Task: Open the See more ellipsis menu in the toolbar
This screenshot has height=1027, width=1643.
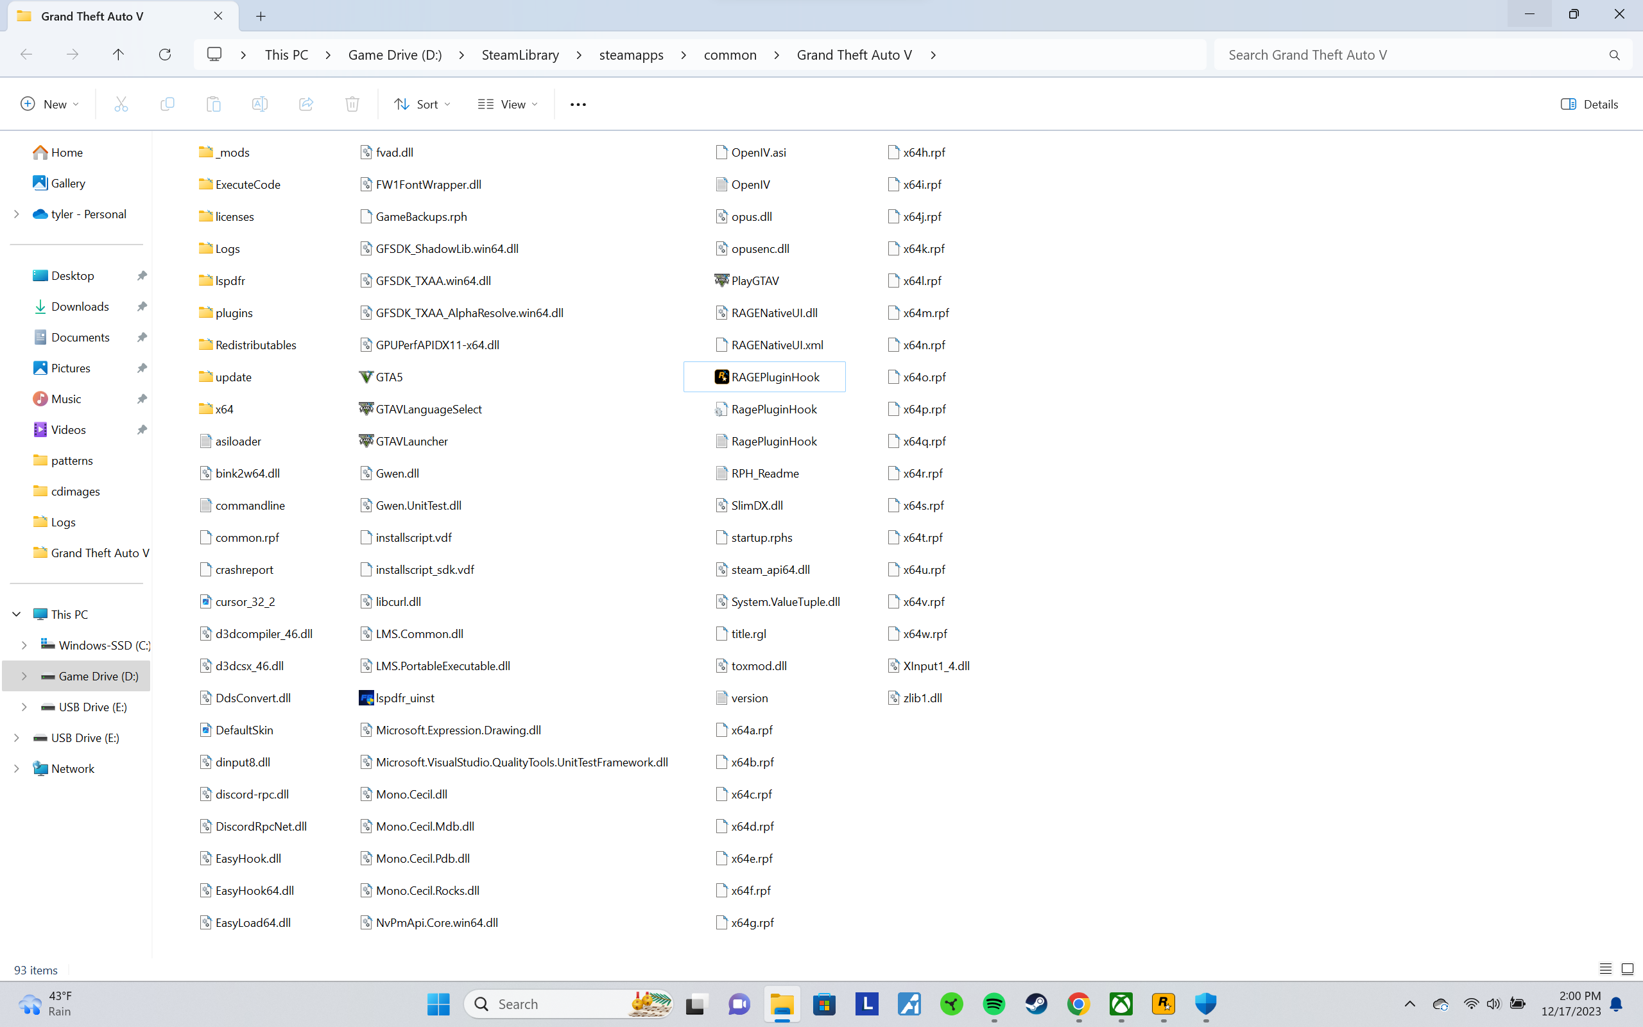Action: pyautogui.click(x=578, y=104)
